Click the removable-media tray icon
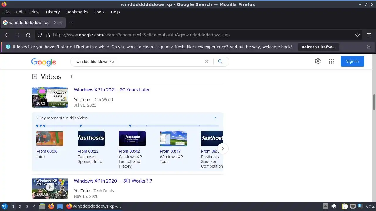Image resolution: width=376 pixels, height=211 pixels. tap(325, 206)
